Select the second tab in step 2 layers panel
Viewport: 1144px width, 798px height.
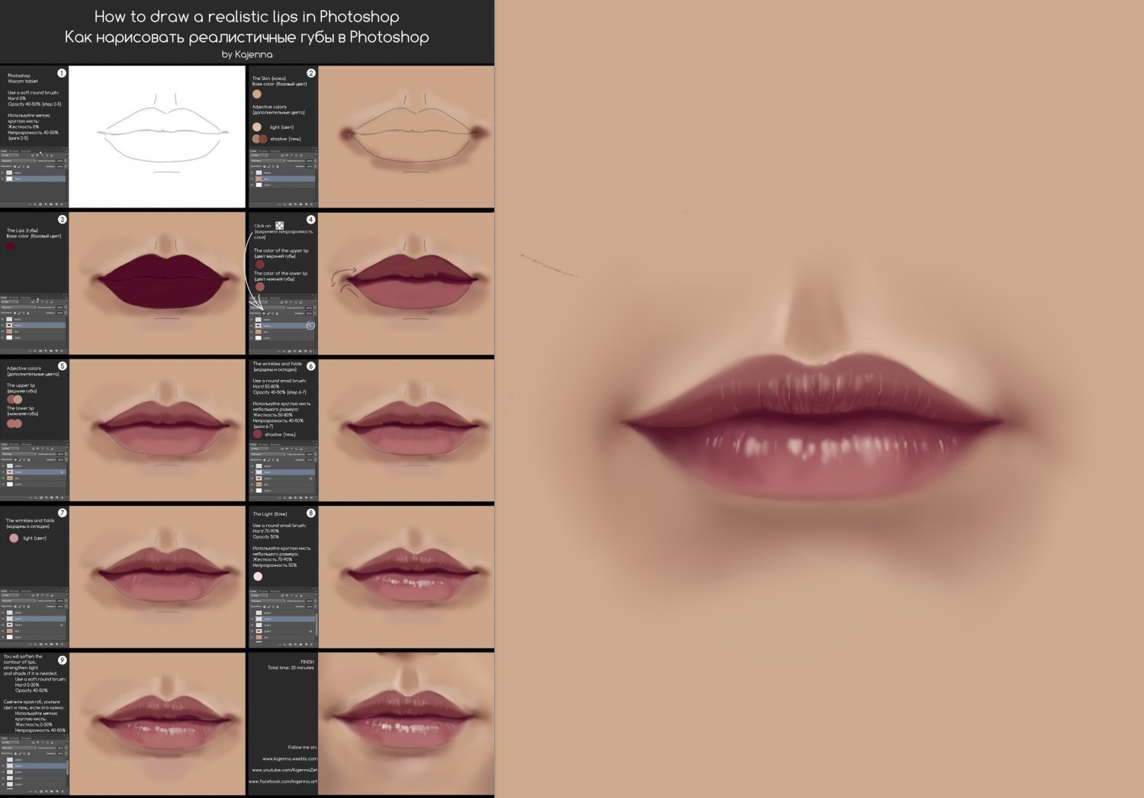[262, 151]
